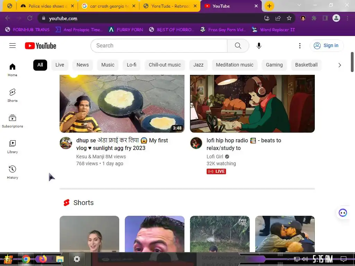Screen dimensions: 355x266
Task: Open Library in sidebar
Action: (x=12, y=147)
